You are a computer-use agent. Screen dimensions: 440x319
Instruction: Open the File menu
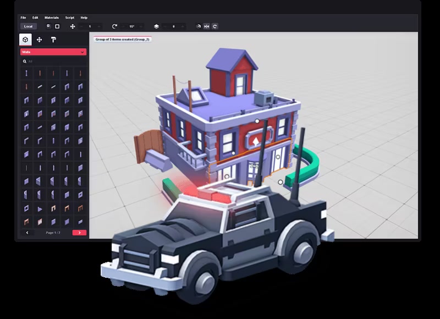tap(23, 18)
